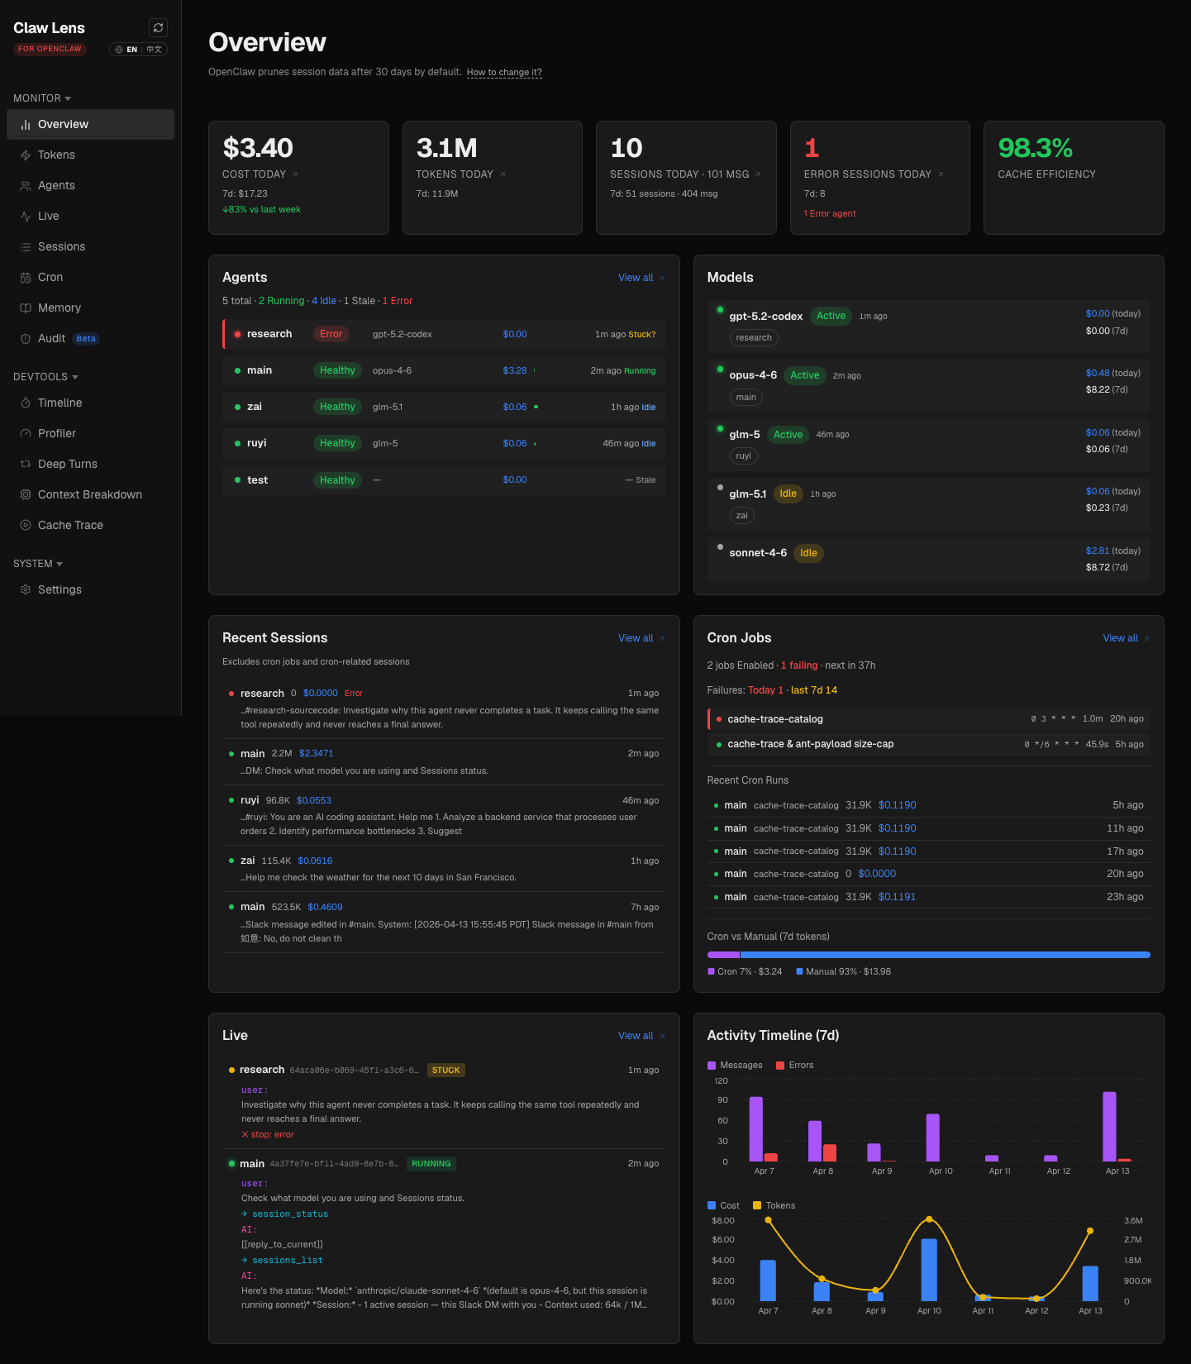Click the 'How to change it?' link
This screenshot has height=1364, width=1191.
click(504, 73)
